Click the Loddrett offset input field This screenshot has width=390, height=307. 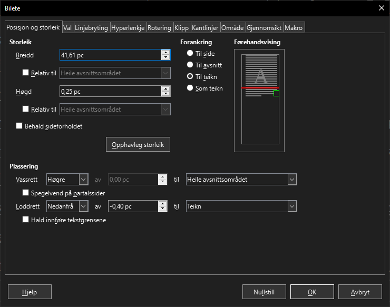133,206
